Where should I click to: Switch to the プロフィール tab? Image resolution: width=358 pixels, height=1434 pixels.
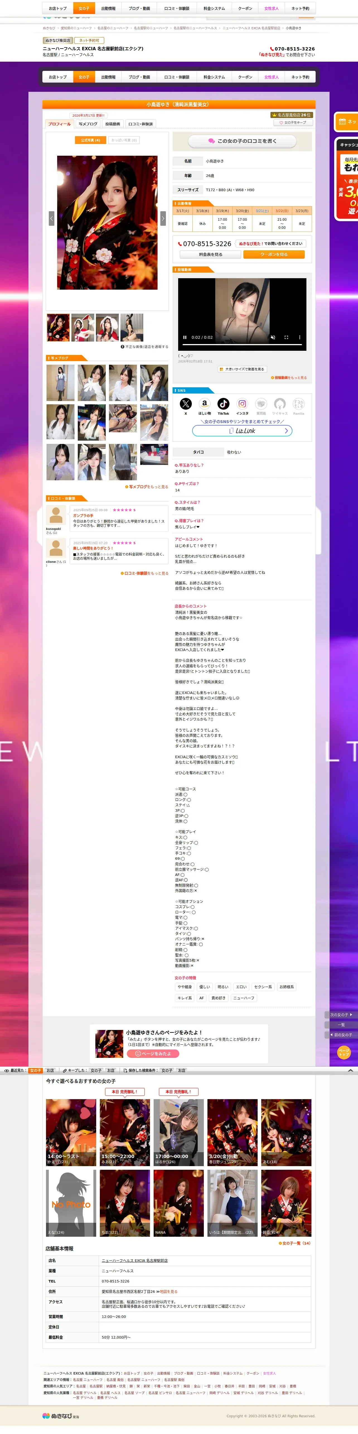click(59, 124)
